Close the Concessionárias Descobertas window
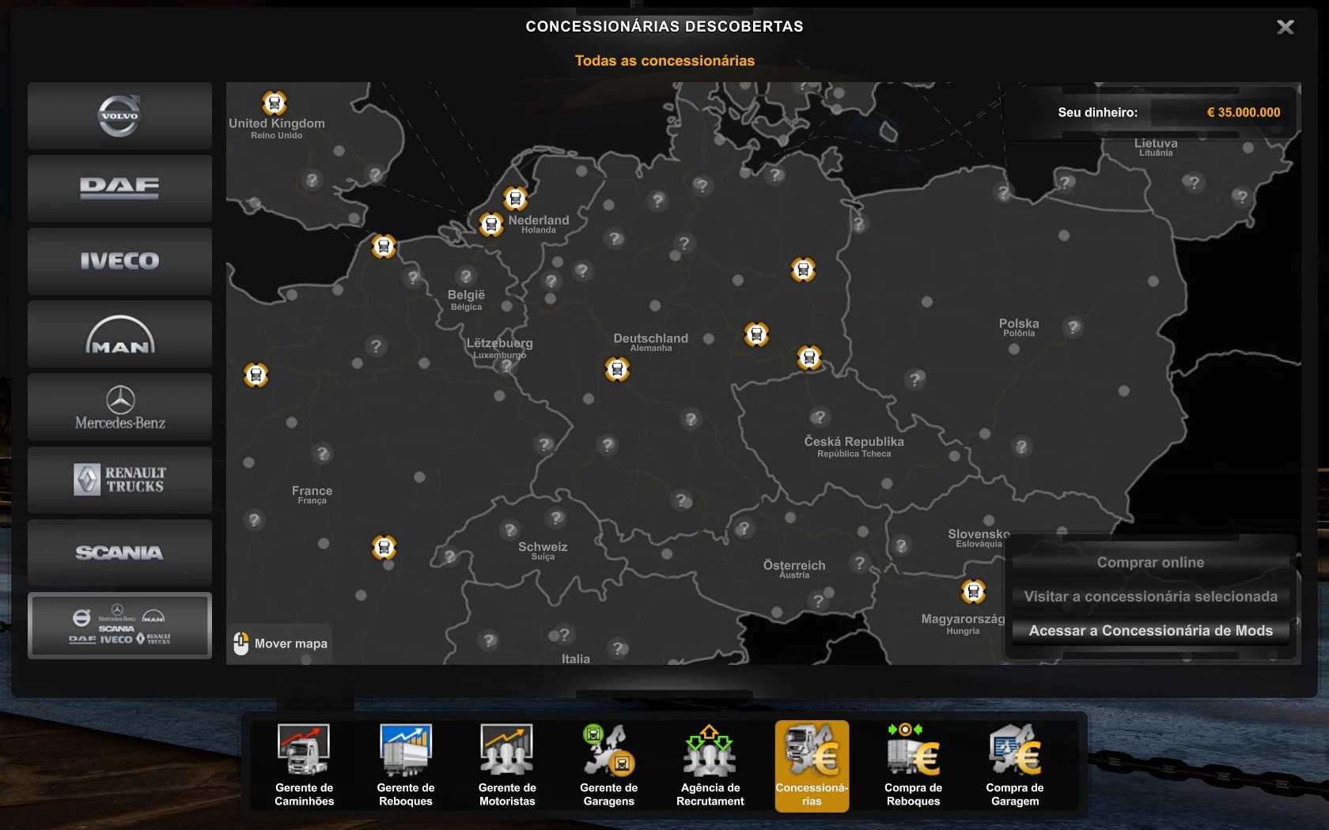 [1285, 28]
